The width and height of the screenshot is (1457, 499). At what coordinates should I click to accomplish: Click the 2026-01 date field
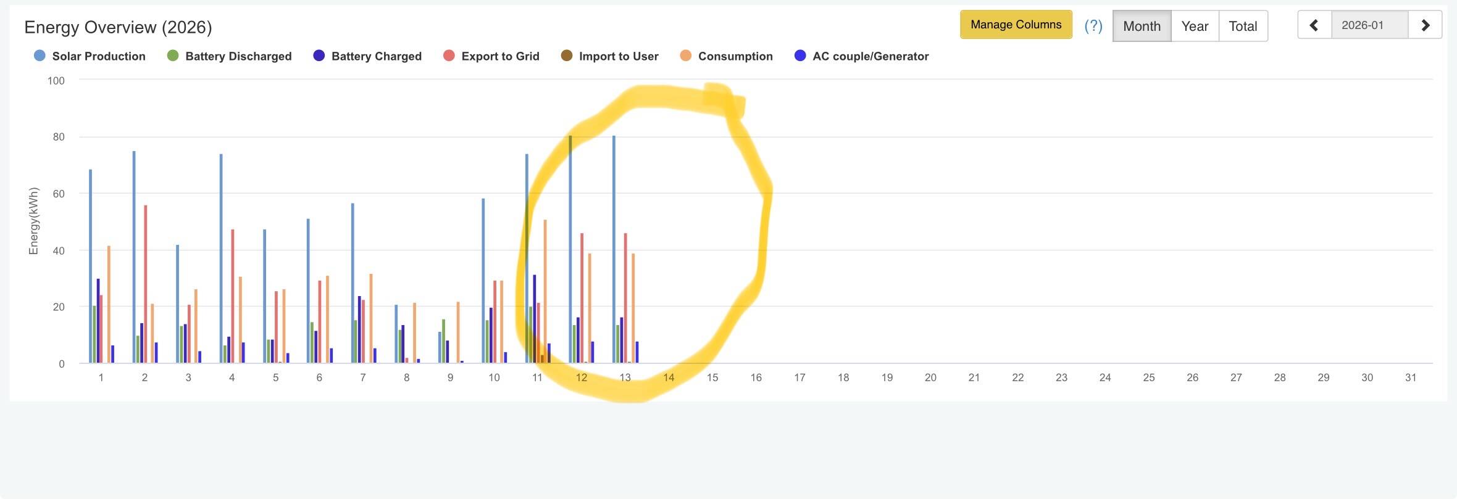click(1369, 25)
